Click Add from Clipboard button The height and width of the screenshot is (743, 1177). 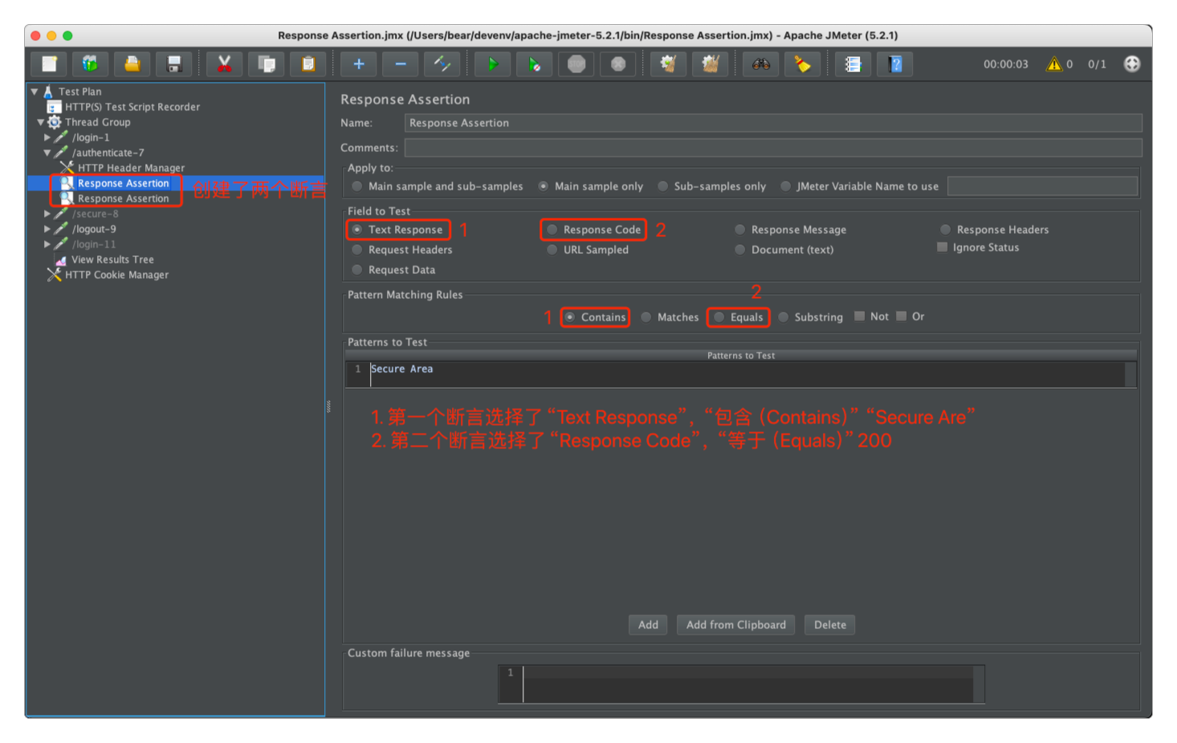pyautogui.click(x=735, y=625)
